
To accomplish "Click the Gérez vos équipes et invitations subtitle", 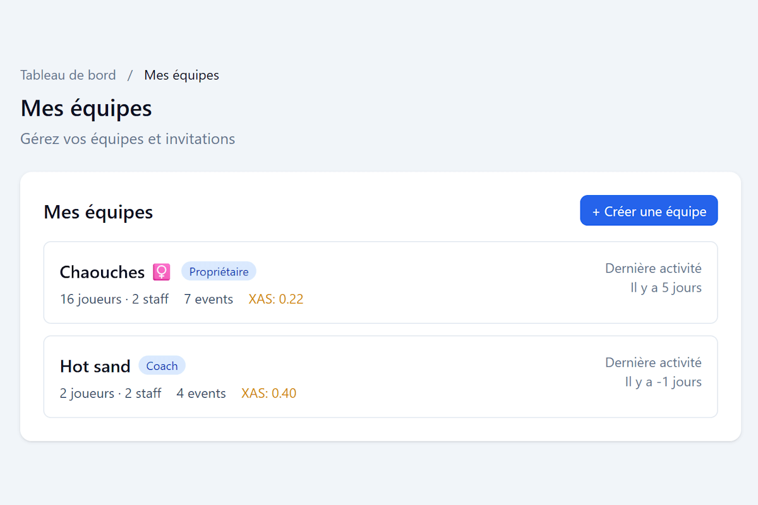I will tap(127, 138).
